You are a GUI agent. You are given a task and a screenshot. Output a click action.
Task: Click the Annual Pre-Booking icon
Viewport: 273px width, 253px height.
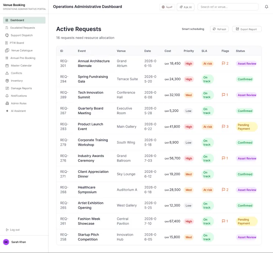(x=7, y=58)
